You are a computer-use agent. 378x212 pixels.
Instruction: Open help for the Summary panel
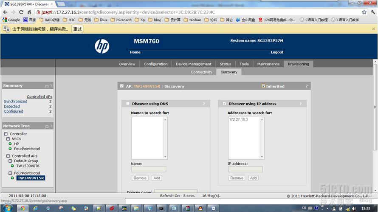pos(51,86)
